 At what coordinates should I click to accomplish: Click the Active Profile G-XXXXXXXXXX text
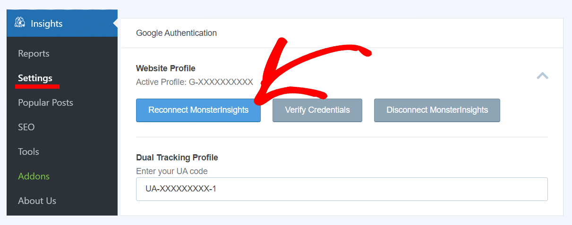195,82
